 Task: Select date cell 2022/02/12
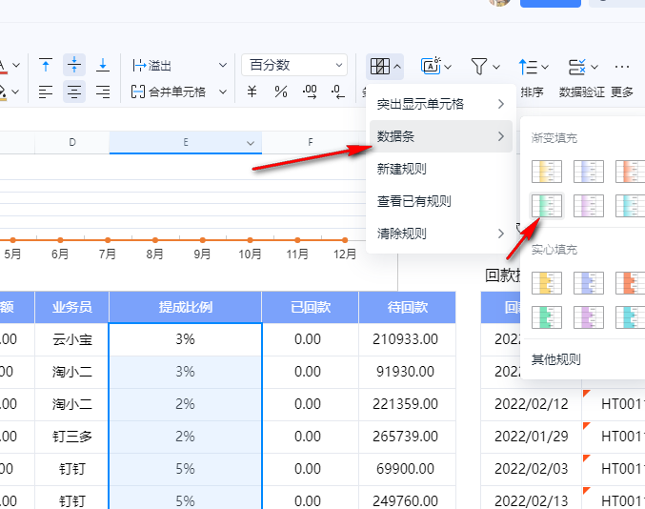[x=531, y=404]
